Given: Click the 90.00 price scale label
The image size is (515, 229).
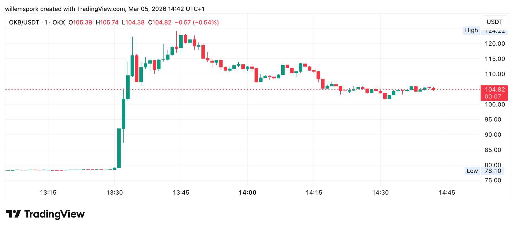Looking at the screenshot, I should coord(493,135).
